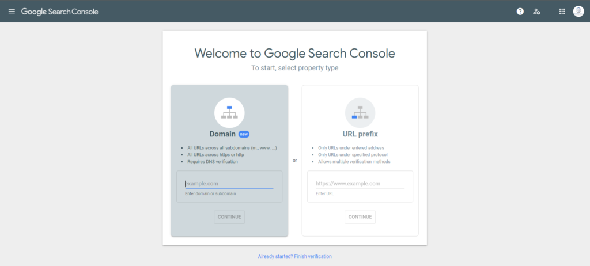Select the Domain property type heading

point(223,134)
